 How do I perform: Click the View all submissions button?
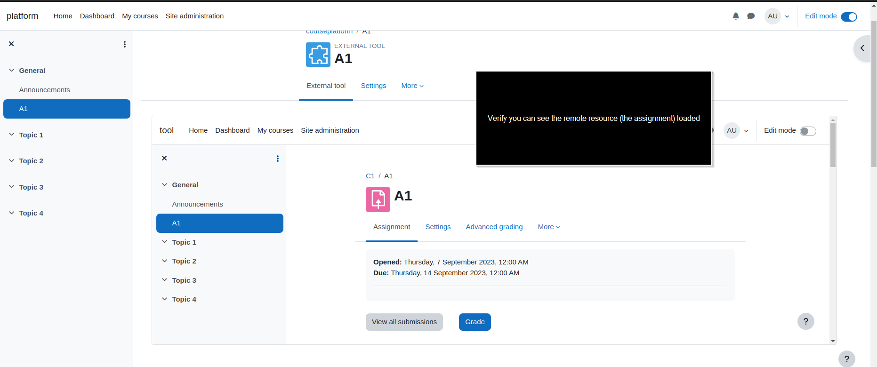coord(404,322)
